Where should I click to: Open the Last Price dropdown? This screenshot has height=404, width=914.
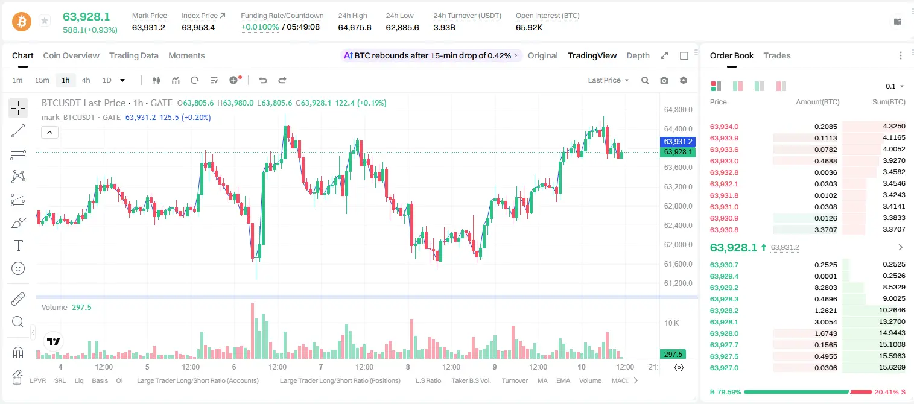[608, 80]
